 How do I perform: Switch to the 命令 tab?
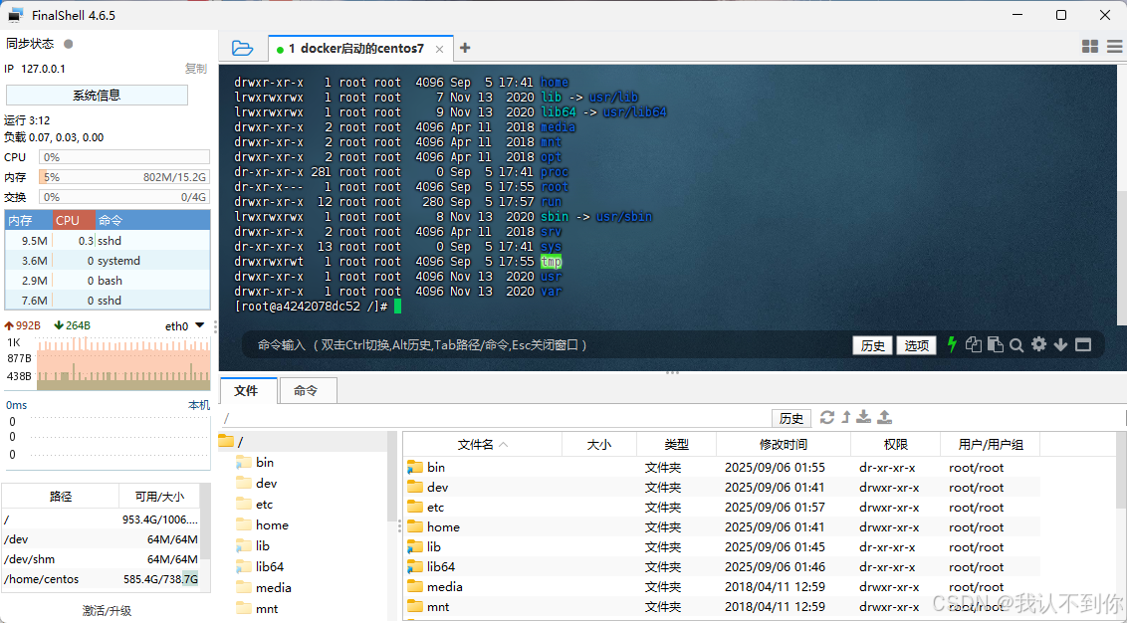[x=307, y=391]
